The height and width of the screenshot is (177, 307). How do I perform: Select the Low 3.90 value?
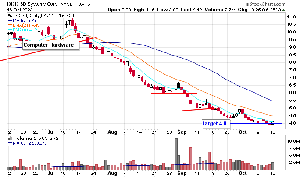point(168,10)
